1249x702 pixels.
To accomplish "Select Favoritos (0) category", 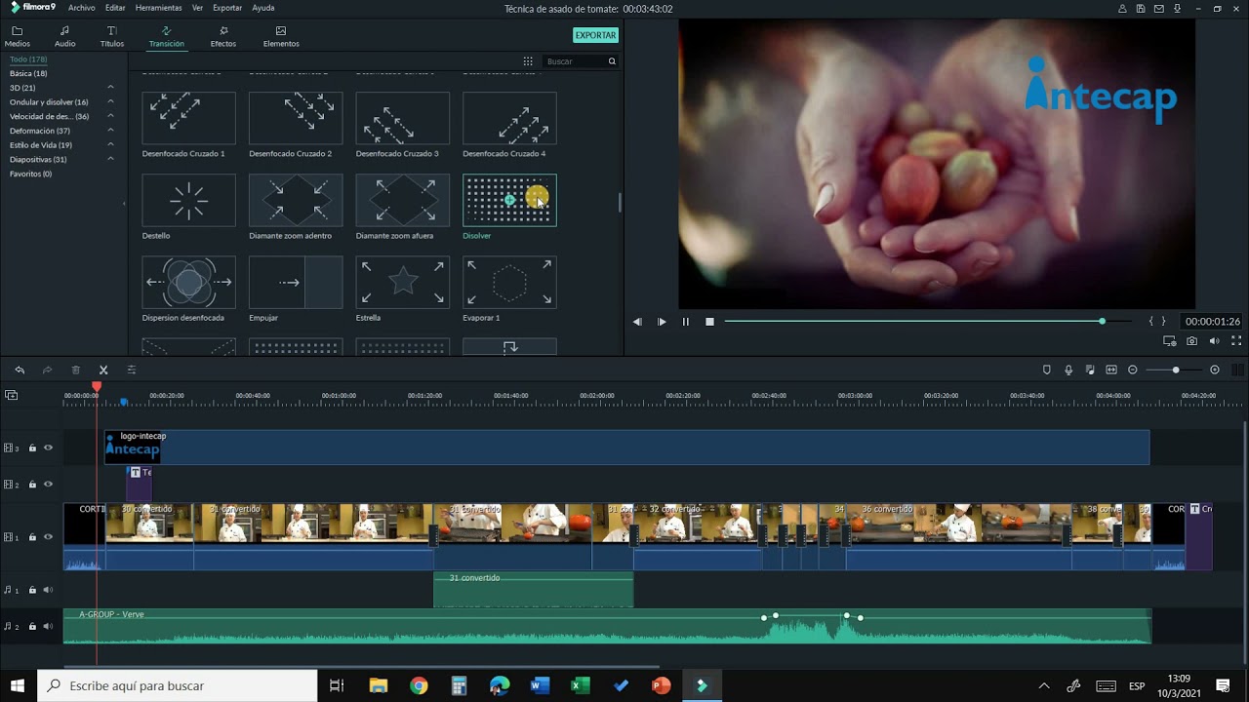I will tap(30, 174).
